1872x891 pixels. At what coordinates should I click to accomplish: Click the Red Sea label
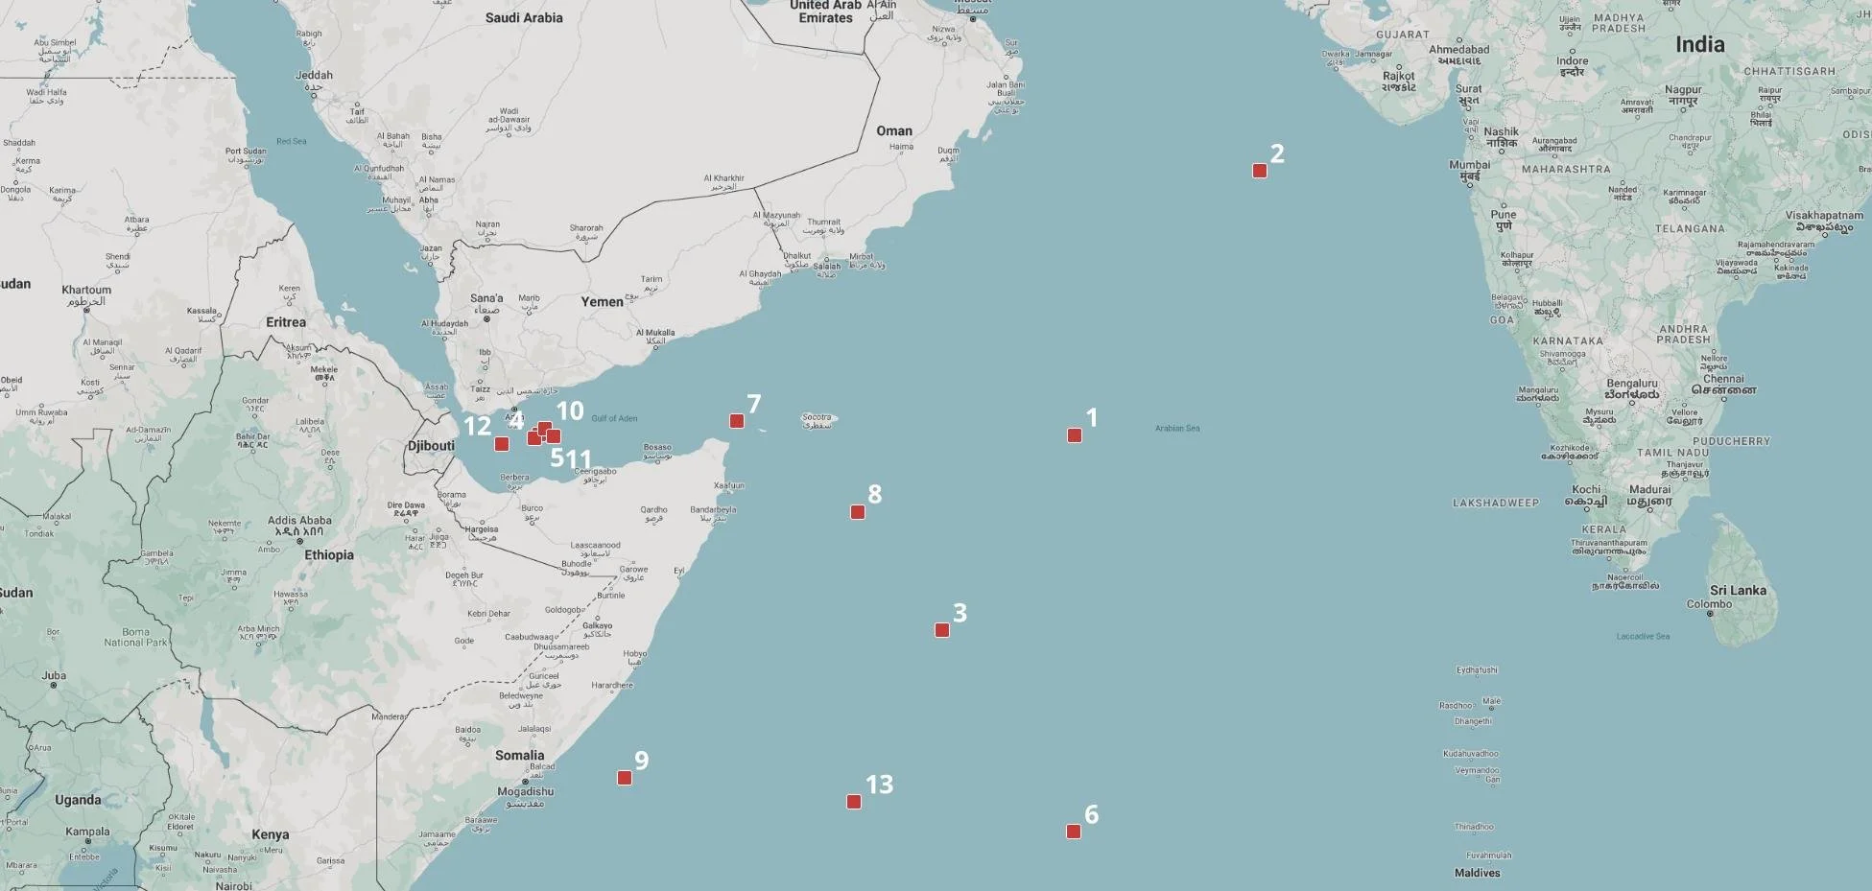(x=292, y=141)
